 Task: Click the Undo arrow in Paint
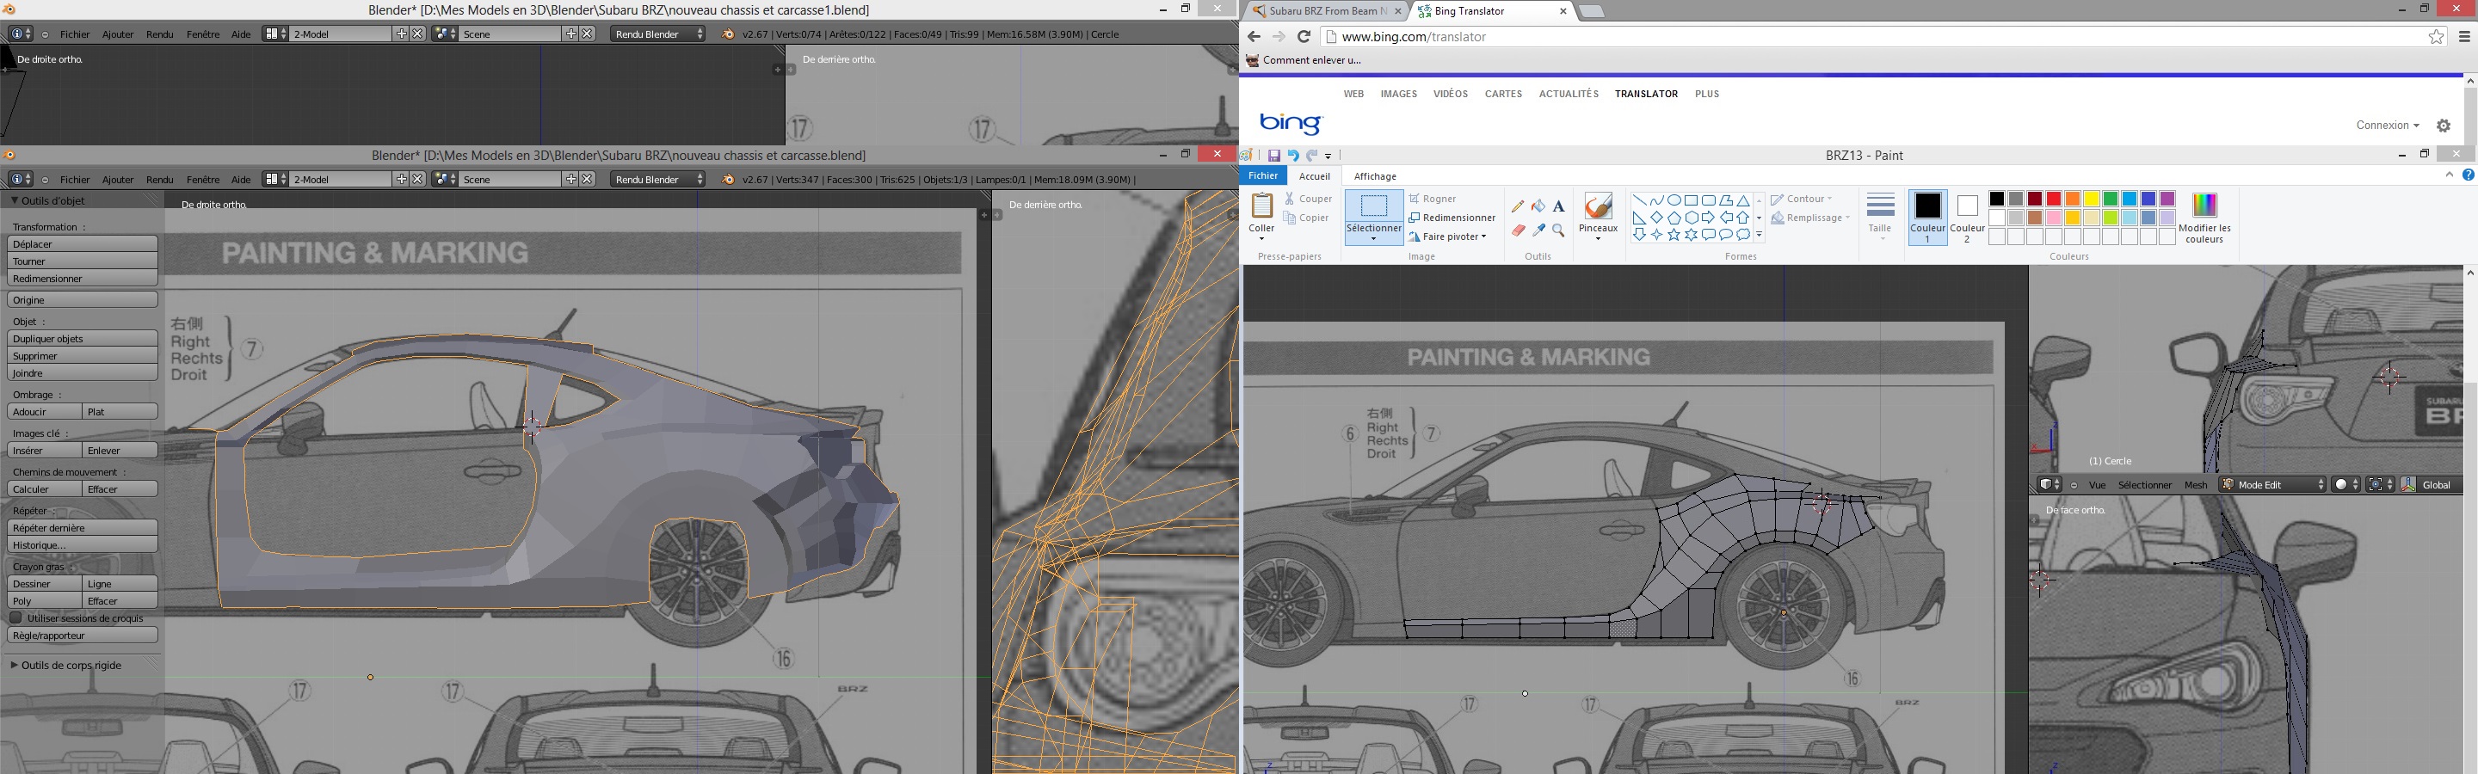1293,155
